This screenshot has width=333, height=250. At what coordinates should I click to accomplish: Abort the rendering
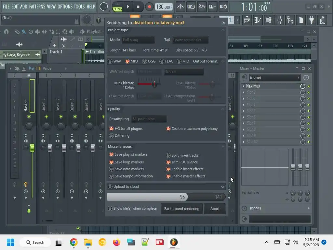point(215,209)
